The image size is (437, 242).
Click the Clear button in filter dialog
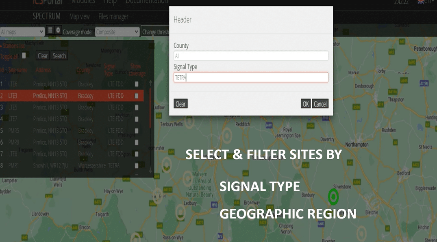tap(180, 104)
